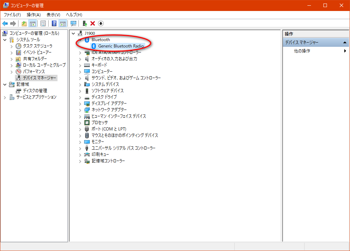This screenshot has width=350, height=251.
Task: Open the 表示(V) menu
Action: coord(53,15)
